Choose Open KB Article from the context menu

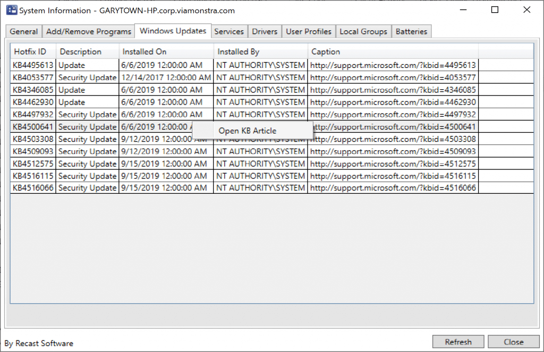(x=248, y=131)
